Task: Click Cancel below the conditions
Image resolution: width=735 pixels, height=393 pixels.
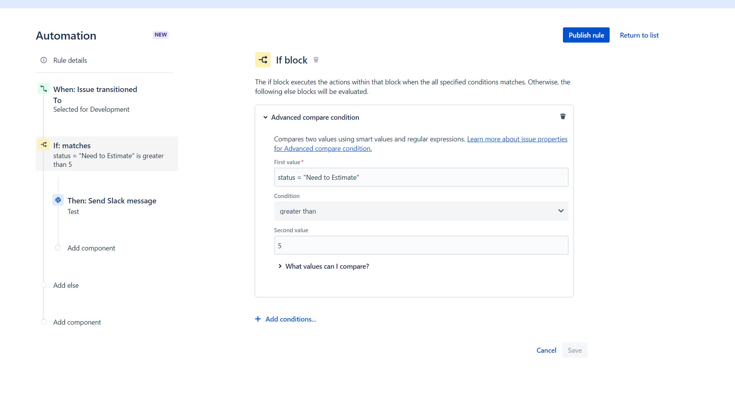Action: pos(546,350)
